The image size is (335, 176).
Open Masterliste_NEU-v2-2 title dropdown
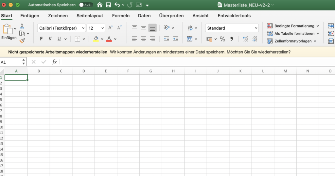coord(273,5)
